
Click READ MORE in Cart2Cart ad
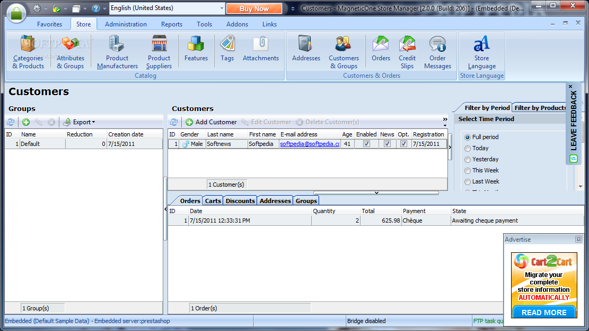544,312
